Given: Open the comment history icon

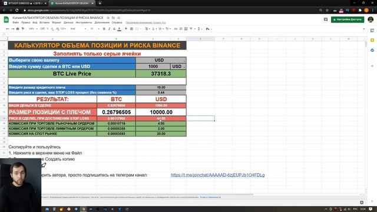Looking at the screenshot, I should [326, 19].
